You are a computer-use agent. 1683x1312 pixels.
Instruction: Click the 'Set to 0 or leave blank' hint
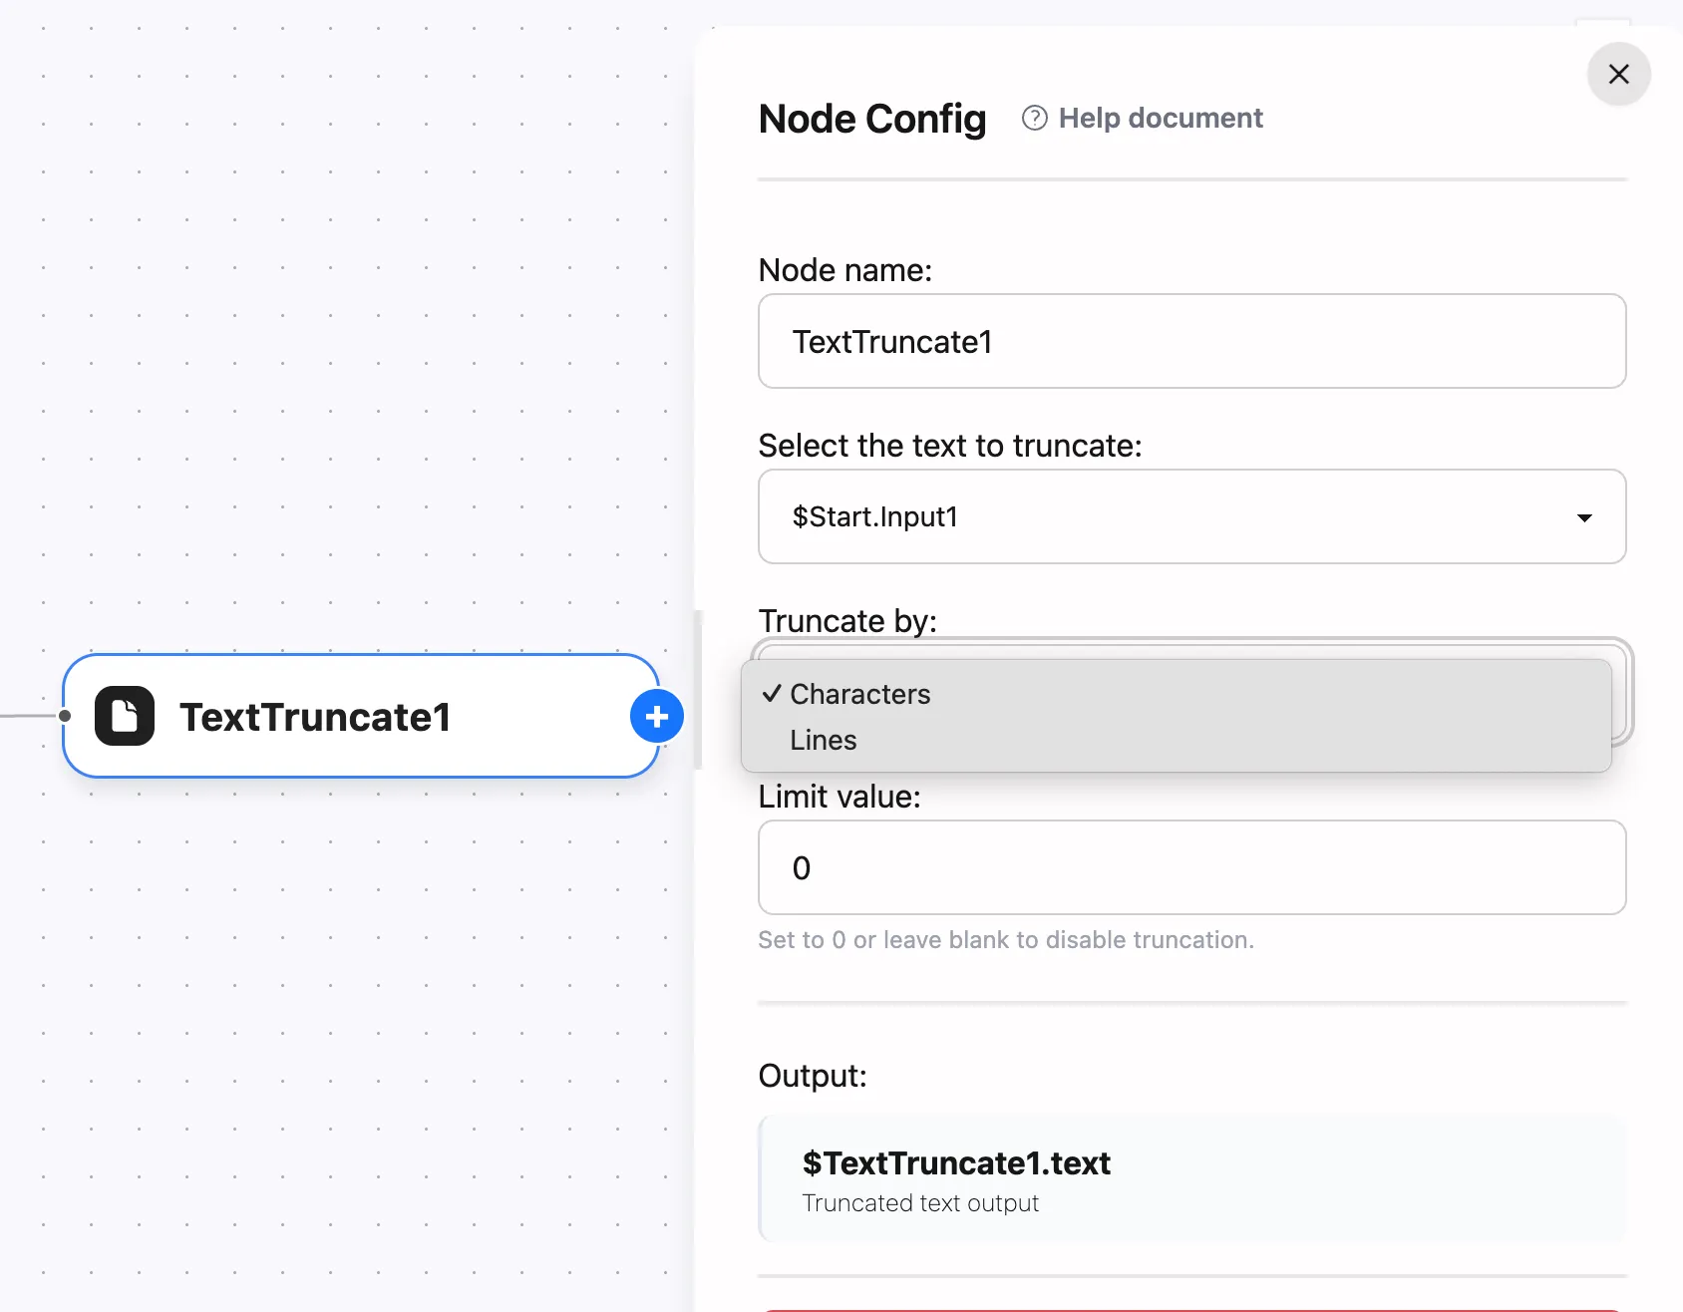1006,941
